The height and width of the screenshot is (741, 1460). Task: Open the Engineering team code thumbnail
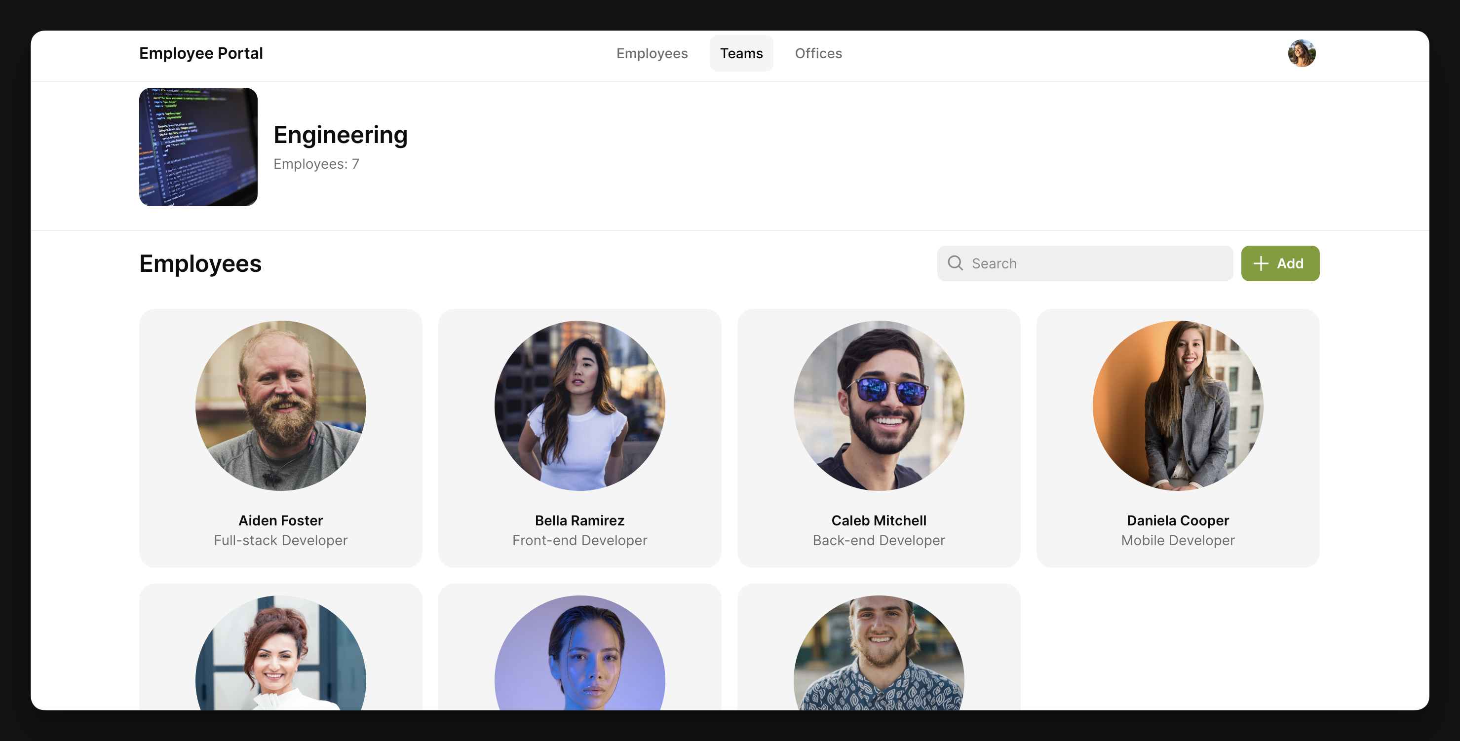point(198,147)
